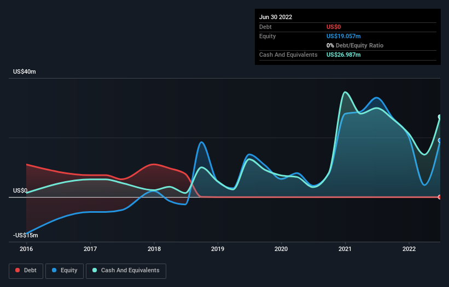This screenshot has height=287, width=449.
Task: Click the US$19.057m equity value in tooltip
Action: (x=343, y=36)
